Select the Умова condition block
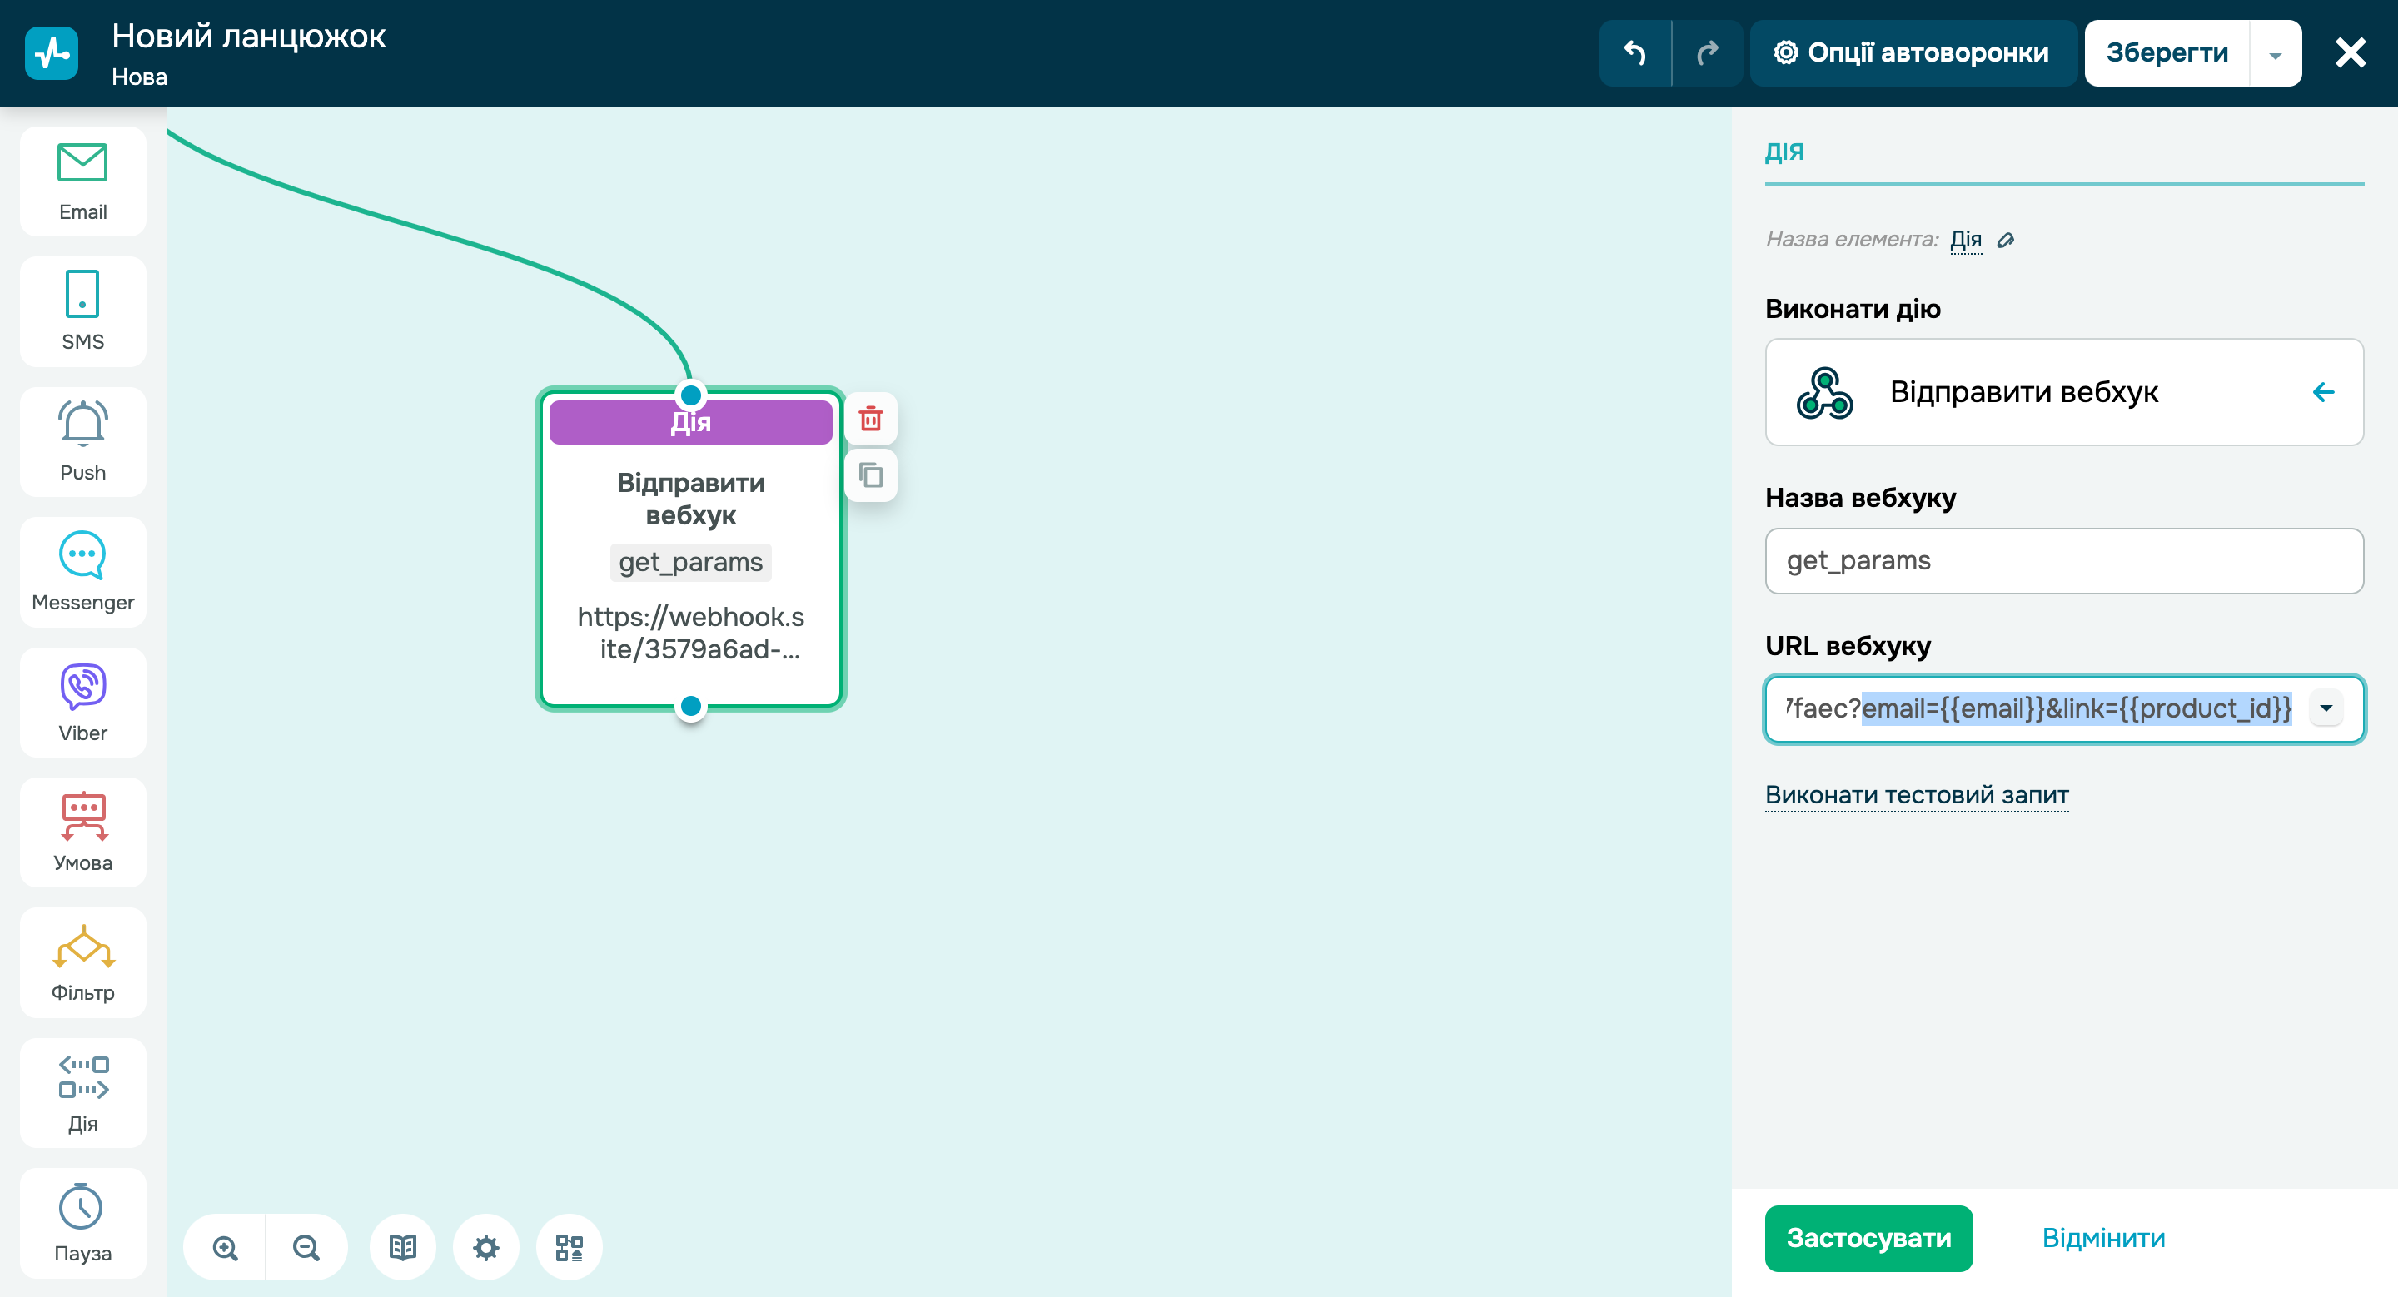 point(83,832)
